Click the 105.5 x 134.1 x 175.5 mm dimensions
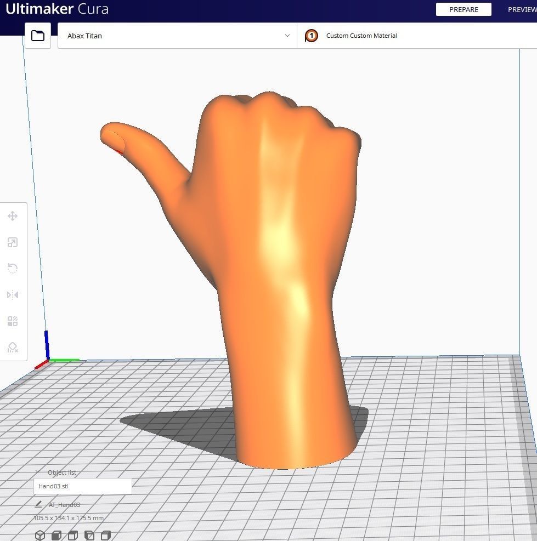 tap(69, 518)
